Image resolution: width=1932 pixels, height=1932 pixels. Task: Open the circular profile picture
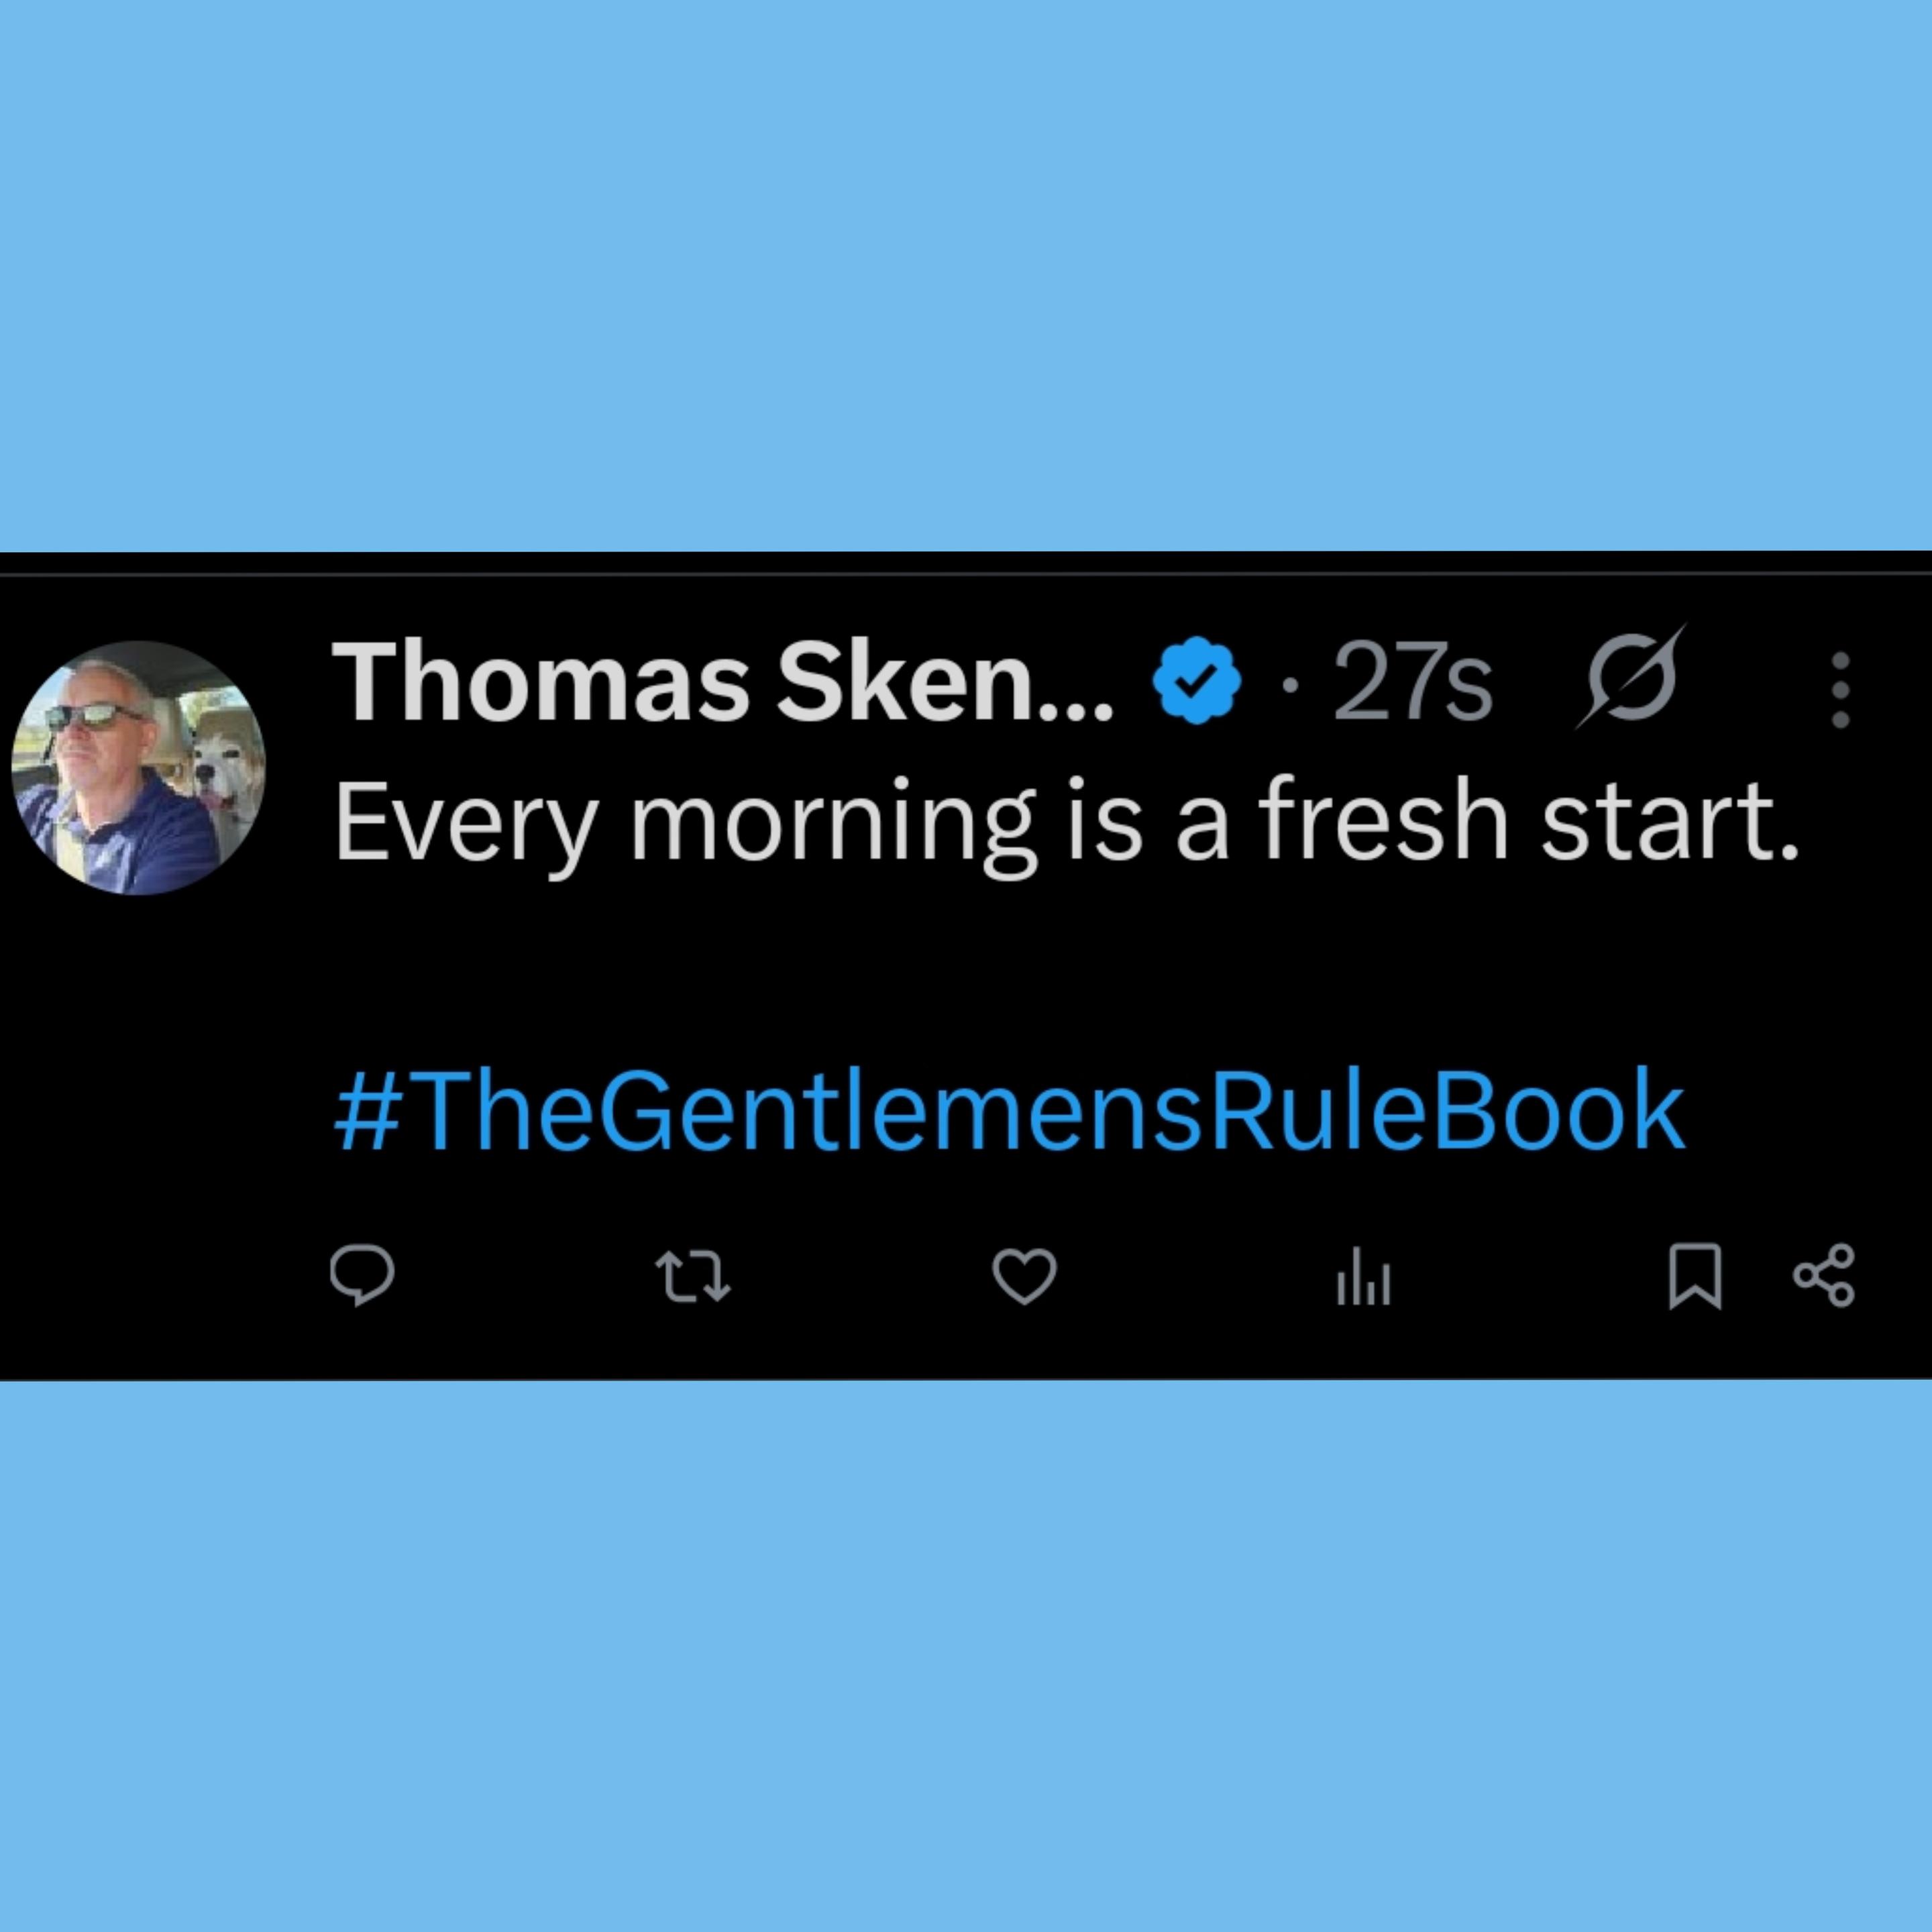[138, 768]
